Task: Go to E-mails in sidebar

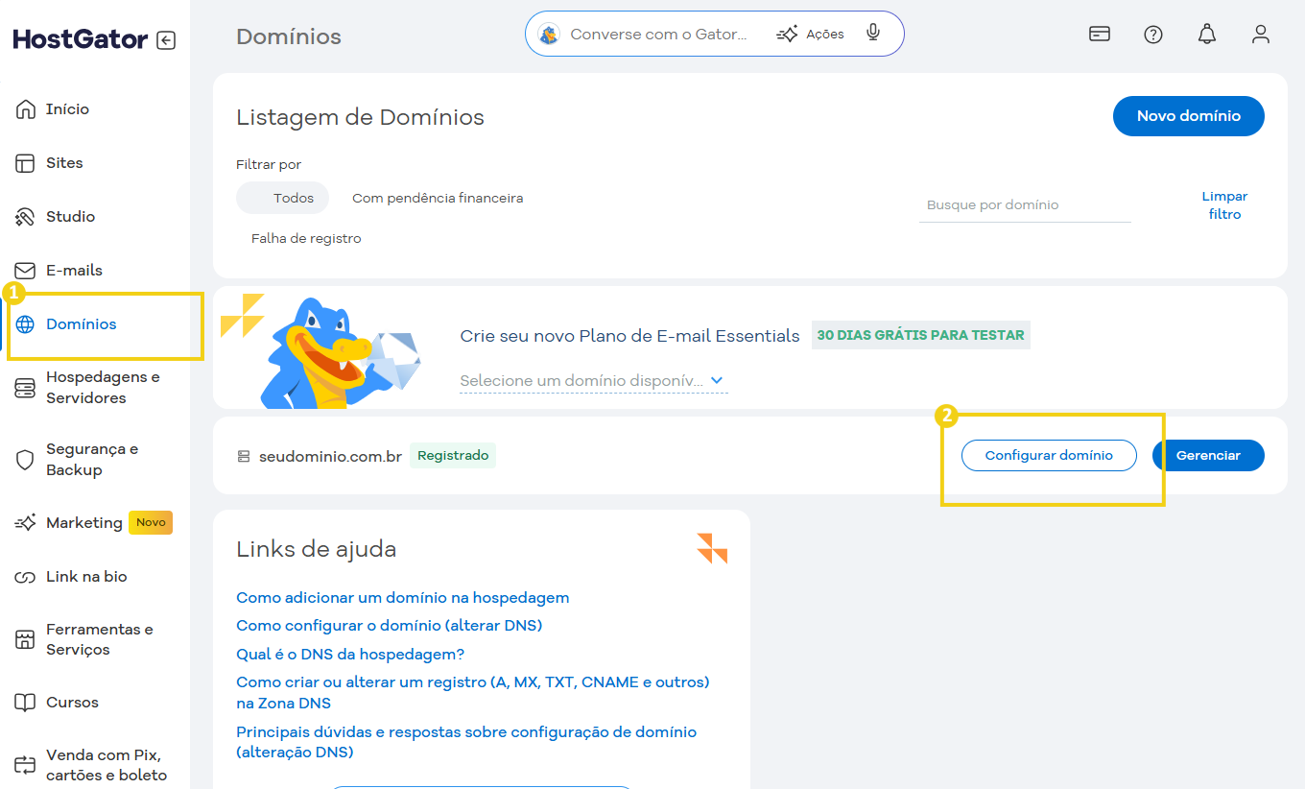Action: (74, 271)
